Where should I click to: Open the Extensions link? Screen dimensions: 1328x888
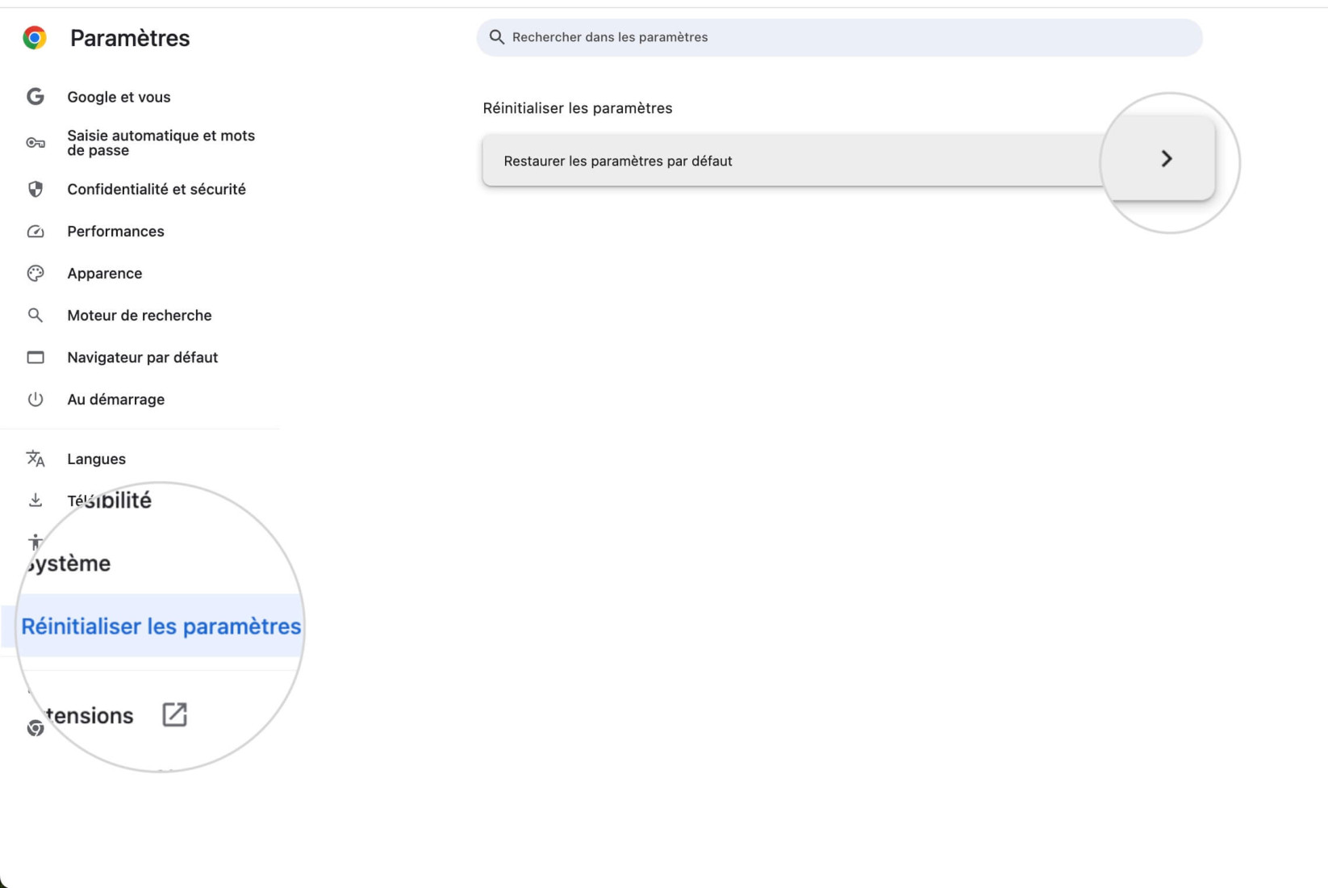pos(89,715)
